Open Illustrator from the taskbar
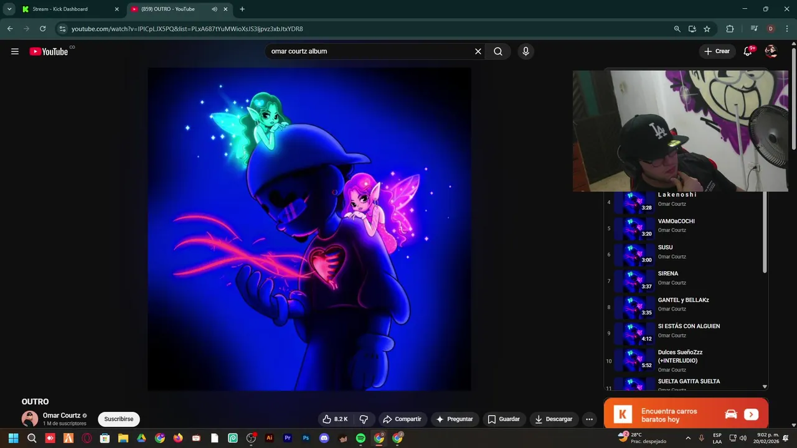797x448 pixels. 269,438
